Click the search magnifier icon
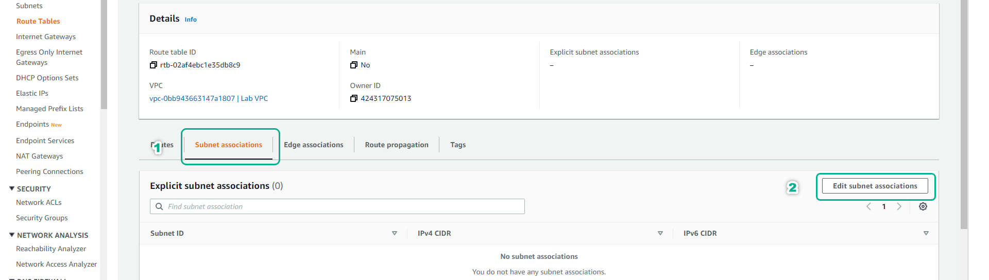Screen dimensions: 989x280 click(x=159, y=206)
